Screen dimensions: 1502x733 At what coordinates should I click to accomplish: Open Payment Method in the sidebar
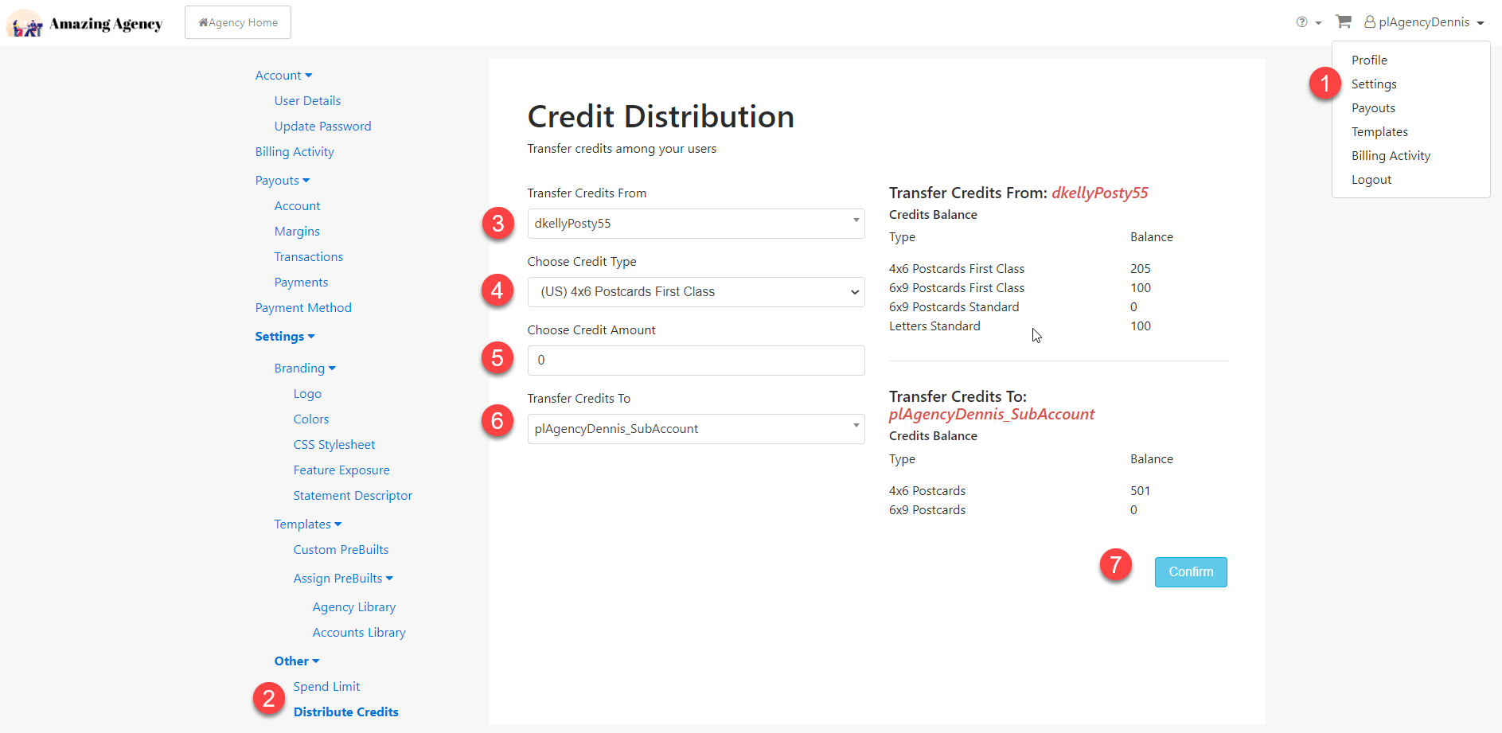(x=303, y=308)
